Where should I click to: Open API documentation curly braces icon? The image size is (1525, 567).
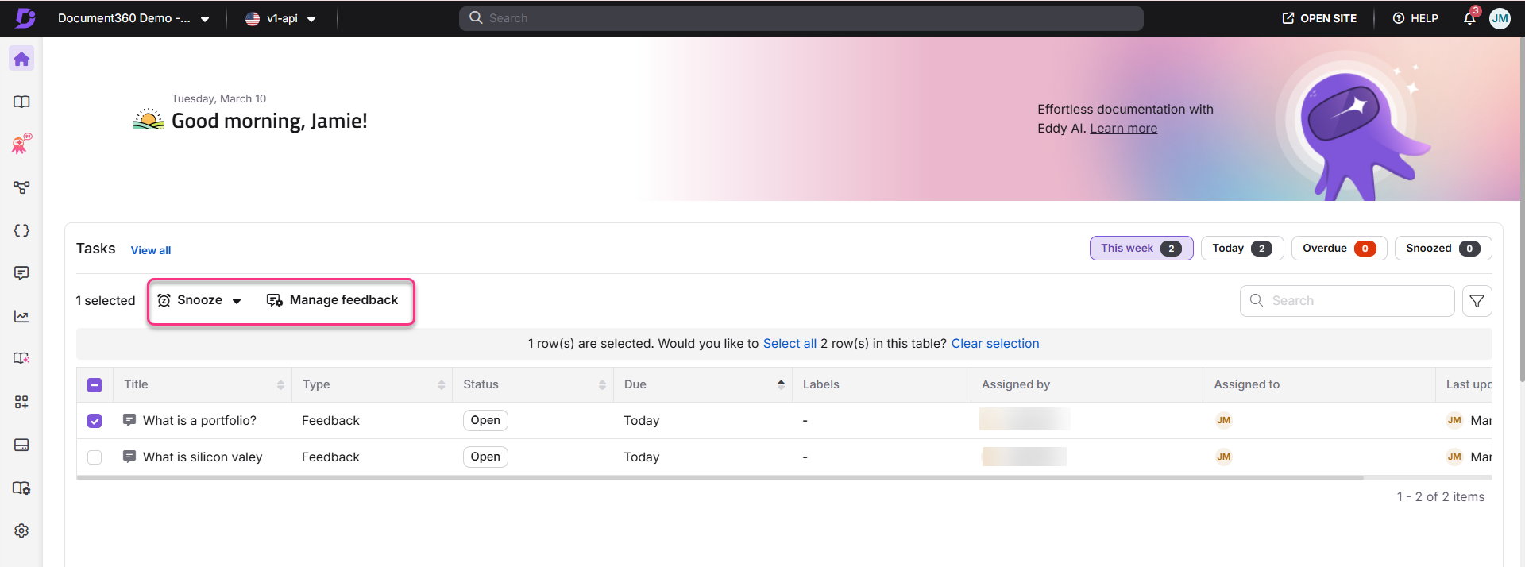[21, 230]
